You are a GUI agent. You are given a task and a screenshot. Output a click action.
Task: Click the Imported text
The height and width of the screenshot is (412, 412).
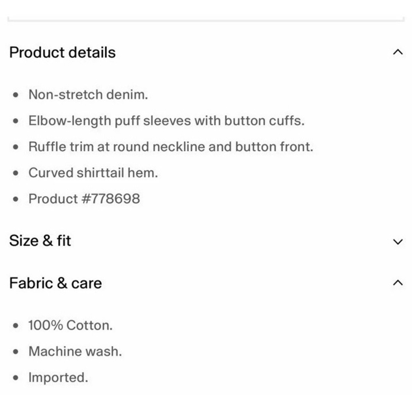click(58, 377)
